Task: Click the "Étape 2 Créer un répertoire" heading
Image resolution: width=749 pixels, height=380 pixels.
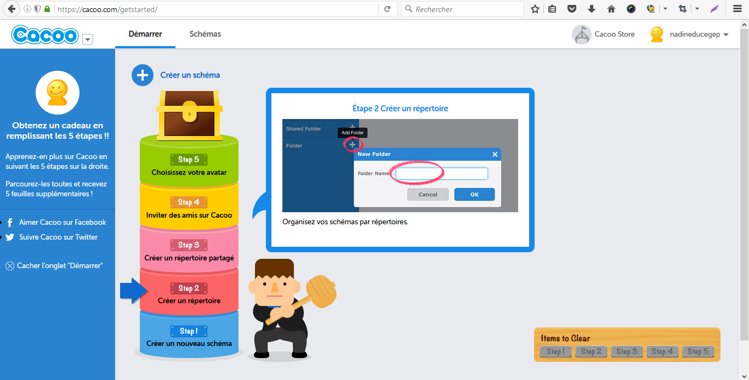Action: [x=400, y=109]
